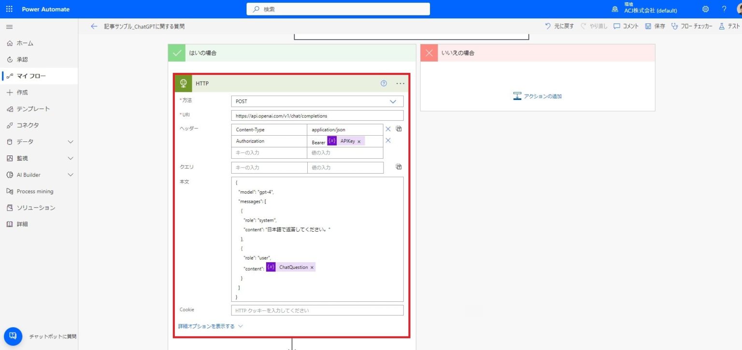Add an action in the No branch
This screenshot has width=742, height=350.
[x=537, y=96]
